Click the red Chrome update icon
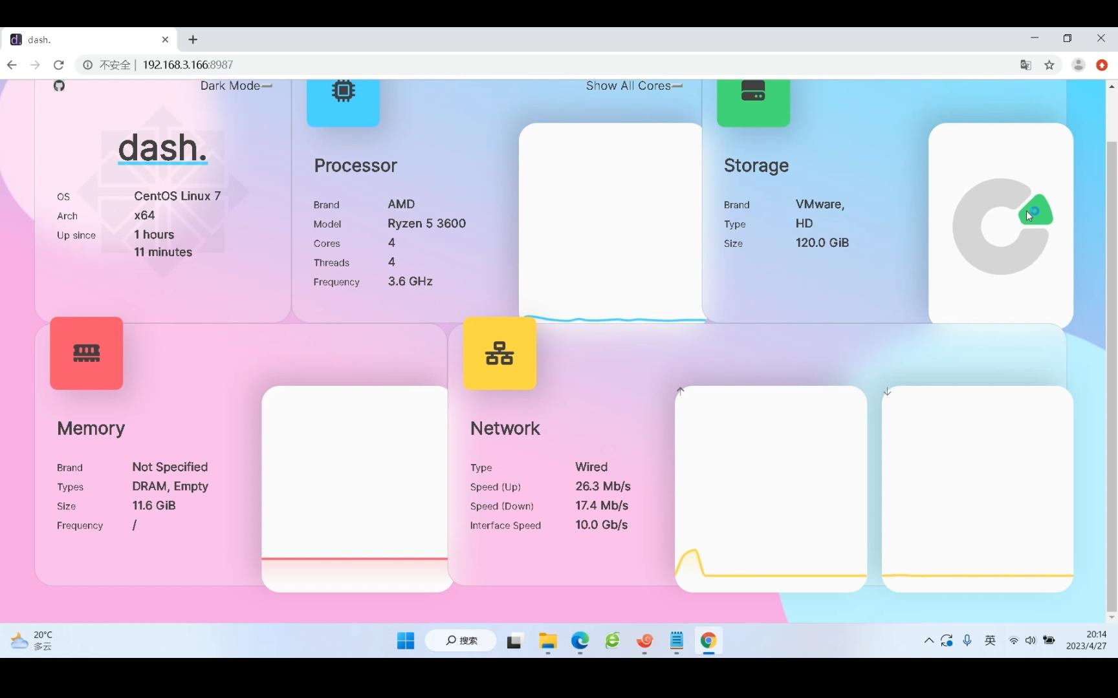1118x698 pixels. [1102, 65]
